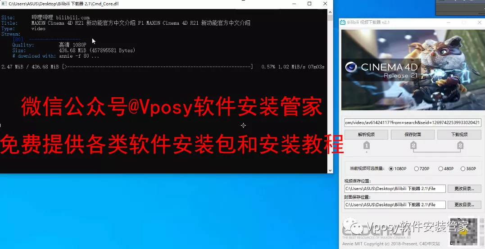485x249 pixels.
Task: Click the 'Annie MIT Copyright' footer text
Action: [x=391, y=244]
